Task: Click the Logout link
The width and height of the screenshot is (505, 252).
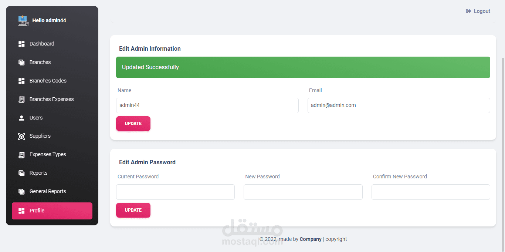Action: click(478, 11)
